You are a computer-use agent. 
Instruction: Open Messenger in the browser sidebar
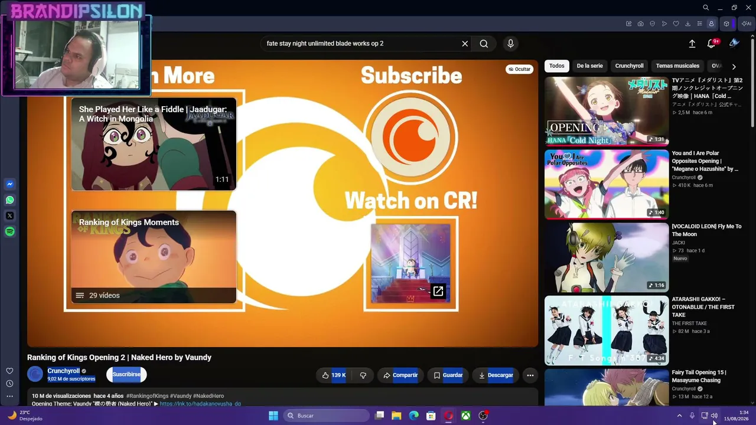pyautogui.click(x=9, y=184)
